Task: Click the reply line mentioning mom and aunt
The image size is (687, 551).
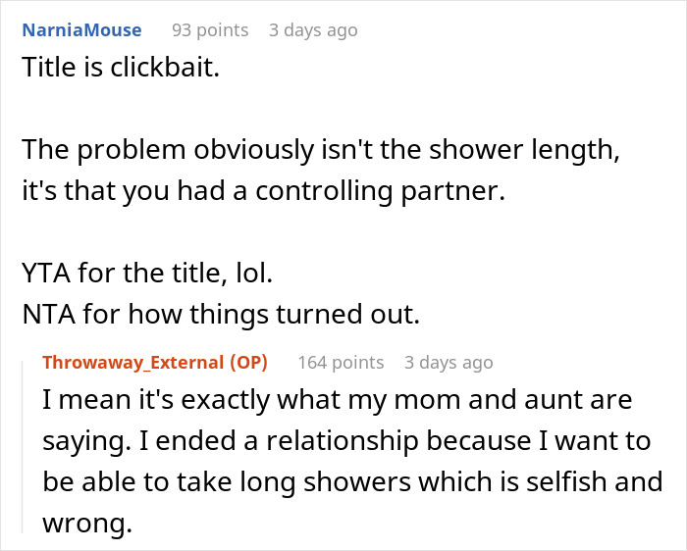Action: [338, 401]
